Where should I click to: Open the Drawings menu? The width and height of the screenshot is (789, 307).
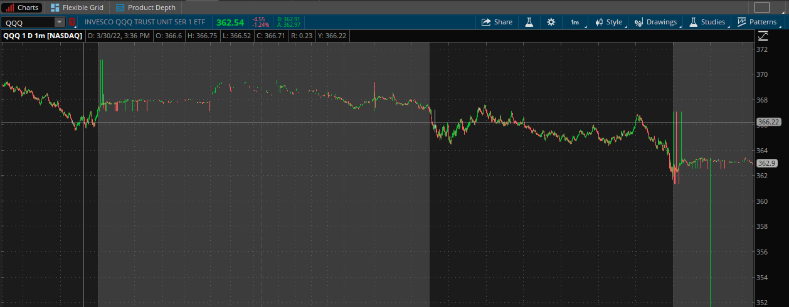pyautogui.click(x=656, y=22)
